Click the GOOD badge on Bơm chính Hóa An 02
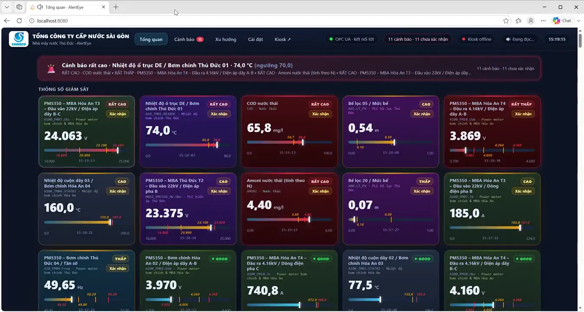The height and width of the screenshot is (312, 584). click(219, 259)
